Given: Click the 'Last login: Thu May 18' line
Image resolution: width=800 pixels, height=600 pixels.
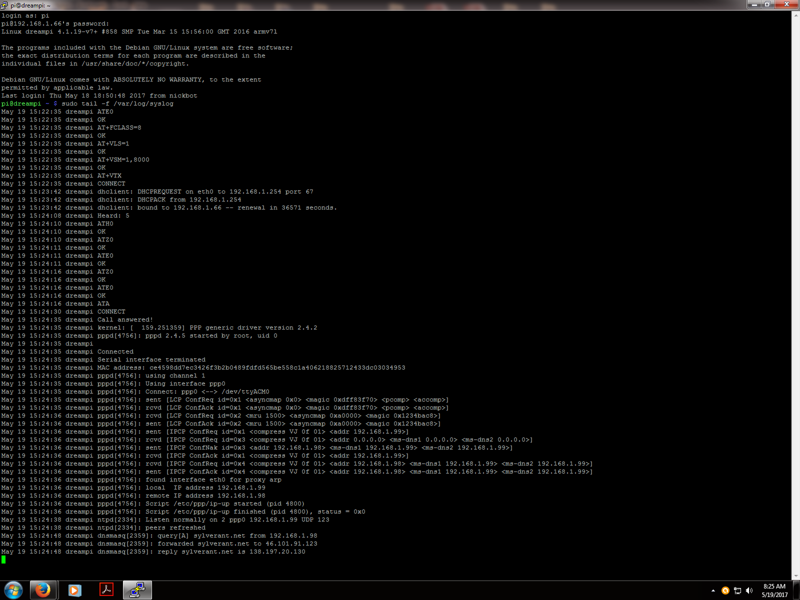Looking at the screenshot, I should pos(99,95).
